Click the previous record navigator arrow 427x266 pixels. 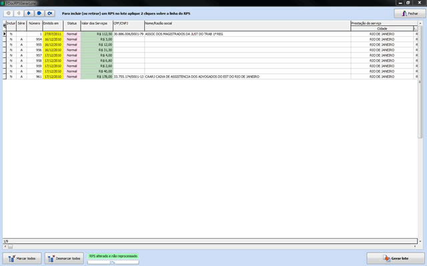(19, 13)
